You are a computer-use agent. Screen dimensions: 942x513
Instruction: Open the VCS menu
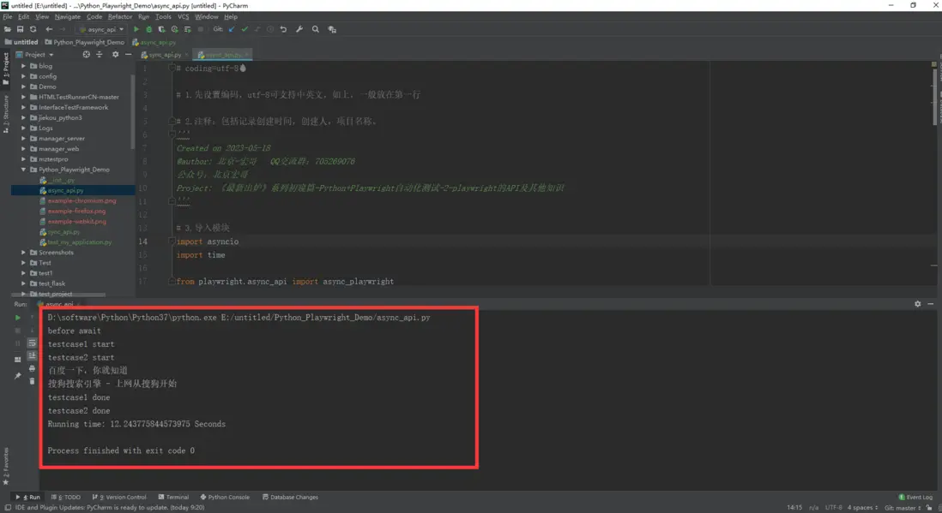click(184, 17)
